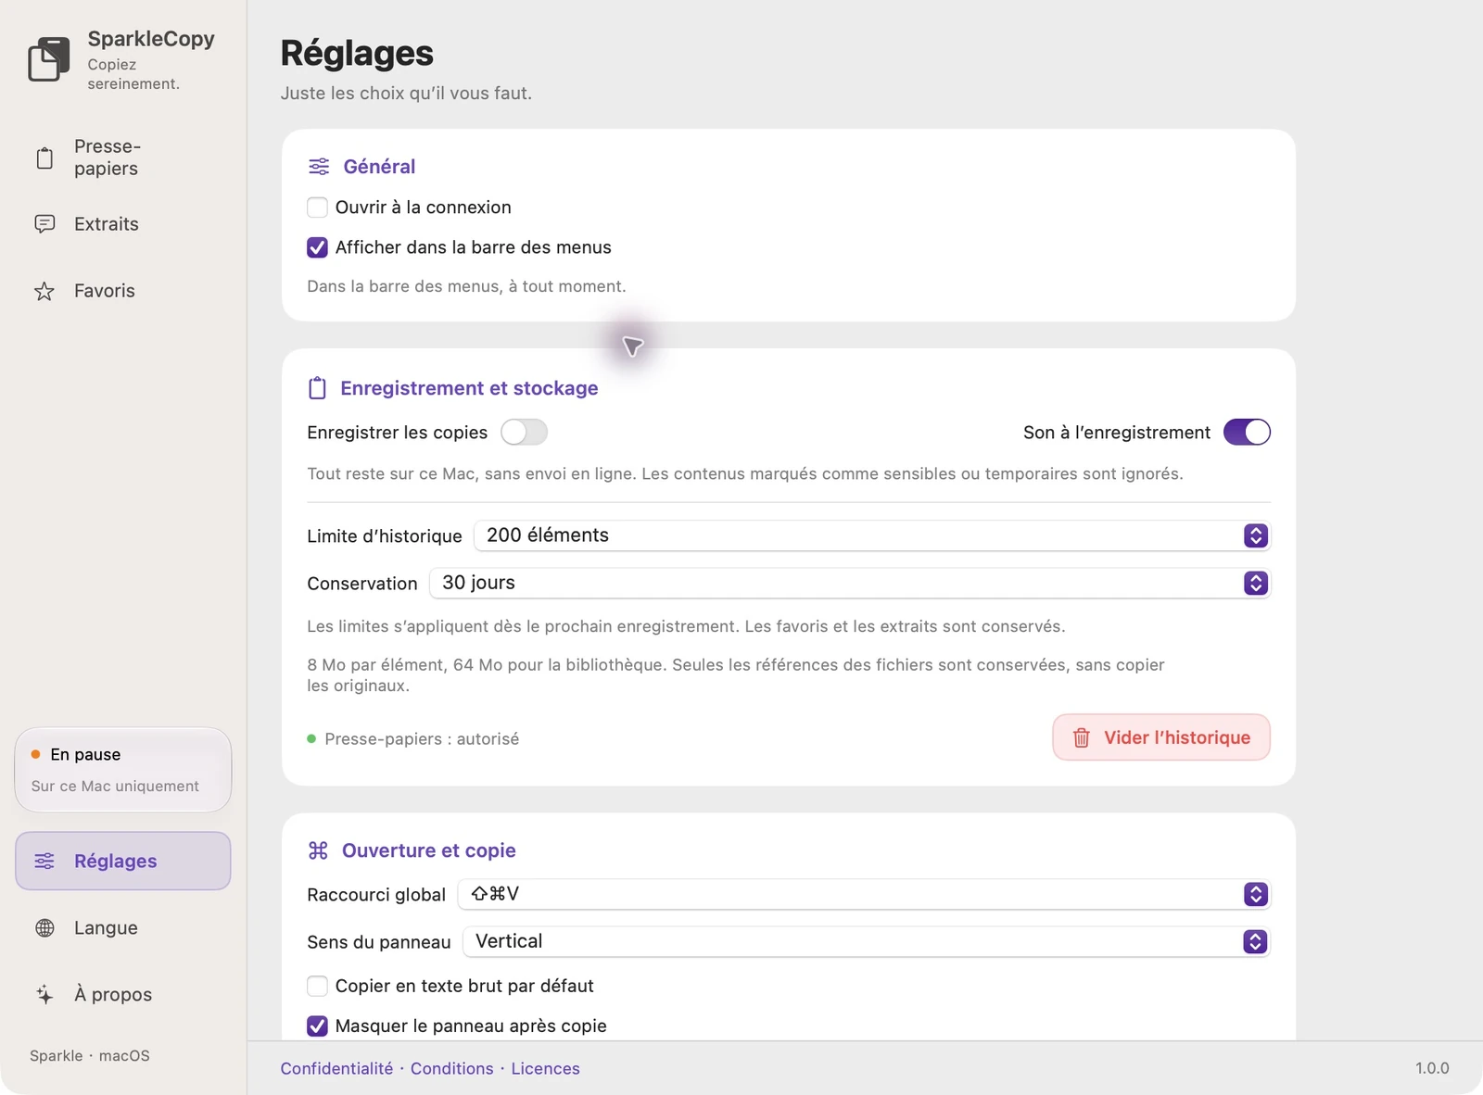The image size is (1483, 1095).
Task: Select Favoris in the sidebar
Action: click(123, 291)
